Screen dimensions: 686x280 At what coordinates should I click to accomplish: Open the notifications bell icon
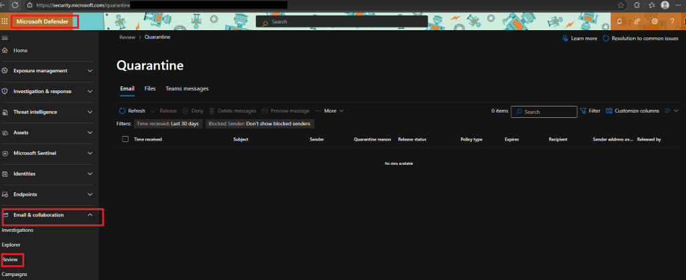[619, 21]
